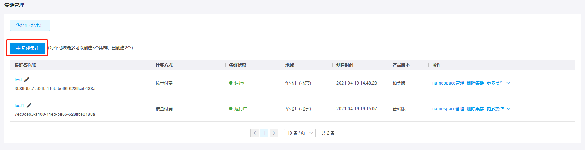Image resolution: width=585 pixels, height=150 pixels.
Task: Select page 1 in the pagination
Action: pyautogui.click(x=264, y=133)
